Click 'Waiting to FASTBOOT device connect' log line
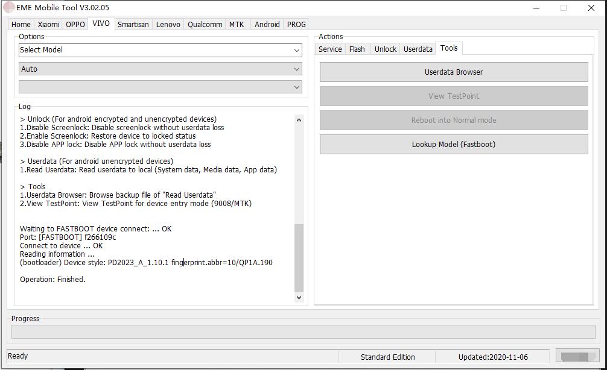Image resolution: width=607 pixels, height=370 pixels. coord(95,229)
